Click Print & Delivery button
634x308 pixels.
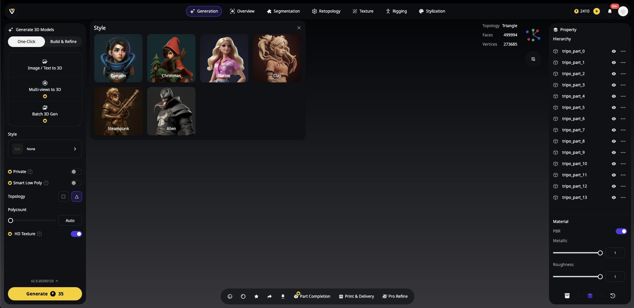357,296
